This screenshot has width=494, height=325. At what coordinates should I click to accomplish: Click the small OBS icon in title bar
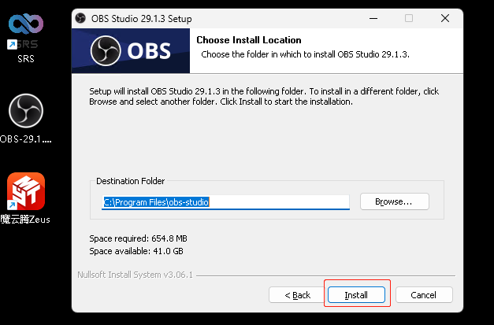pos(80,17)
